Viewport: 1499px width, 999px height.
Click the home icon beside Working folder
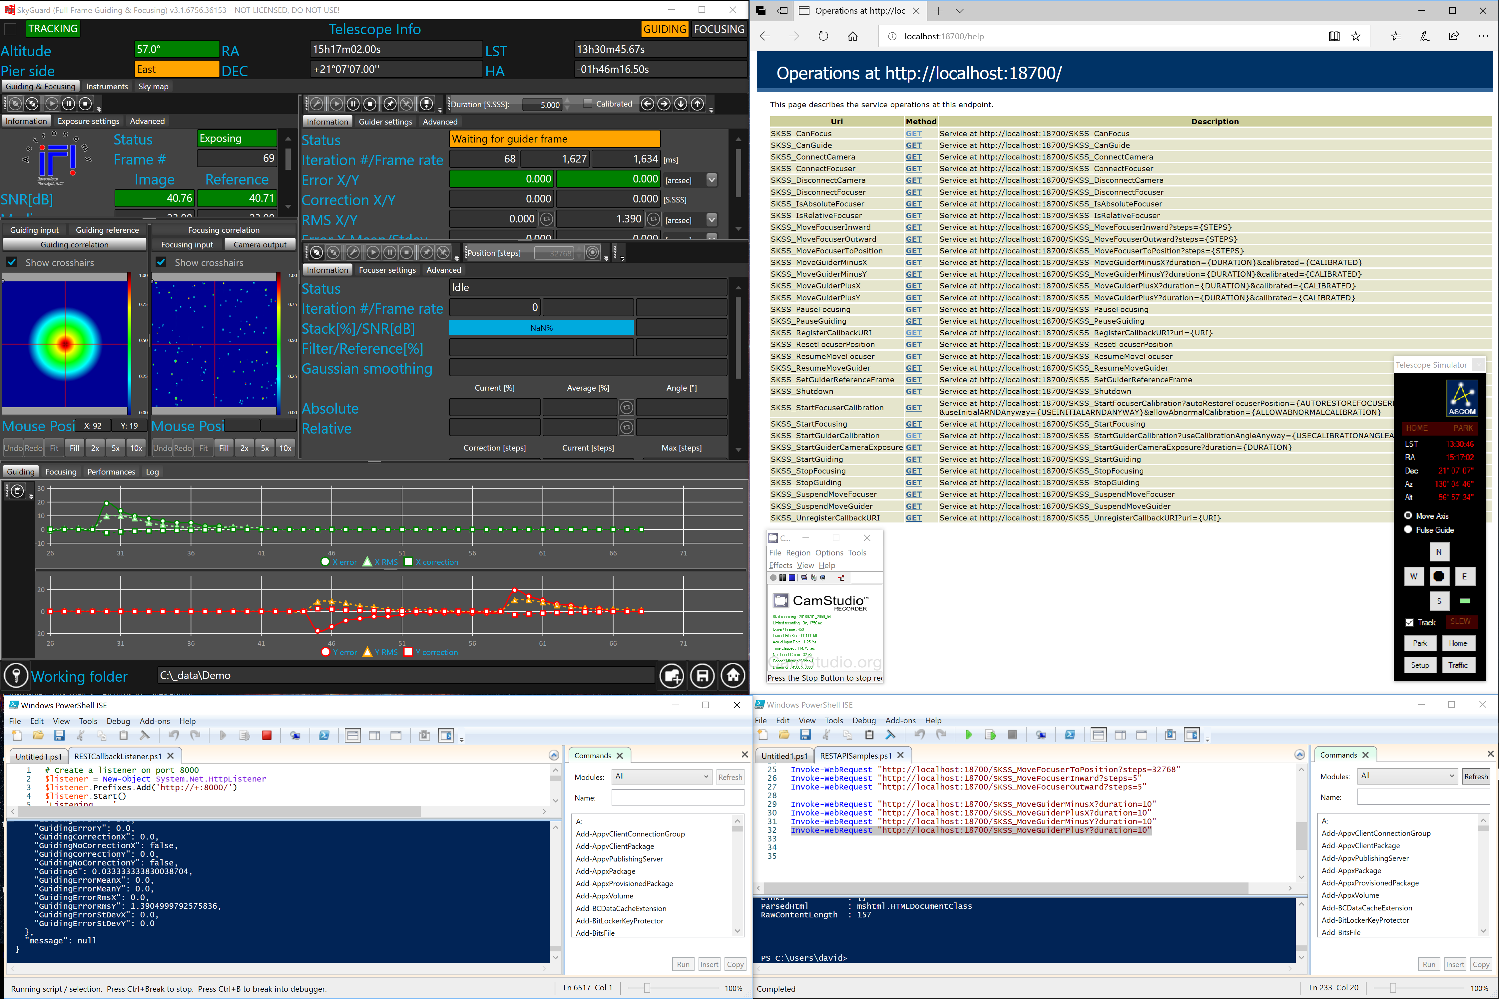733,675
